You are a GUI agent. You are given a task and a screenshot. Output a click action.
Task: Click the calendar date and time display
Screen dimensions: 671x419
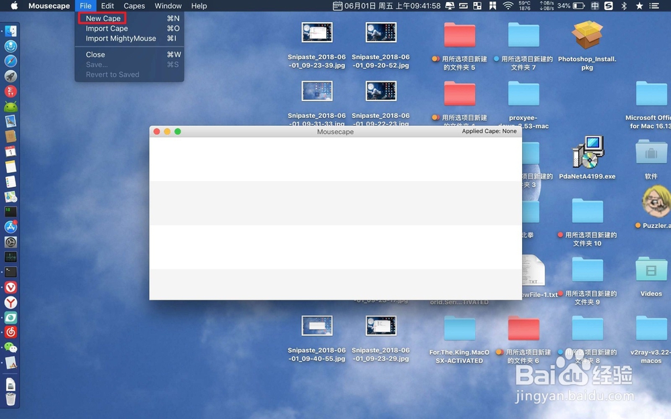[386, 5]
